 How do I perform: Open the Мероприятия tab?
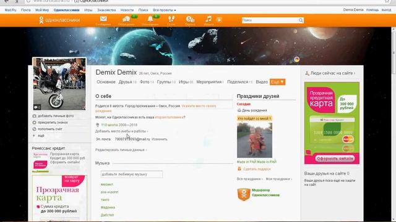click(x=210, y=82)
